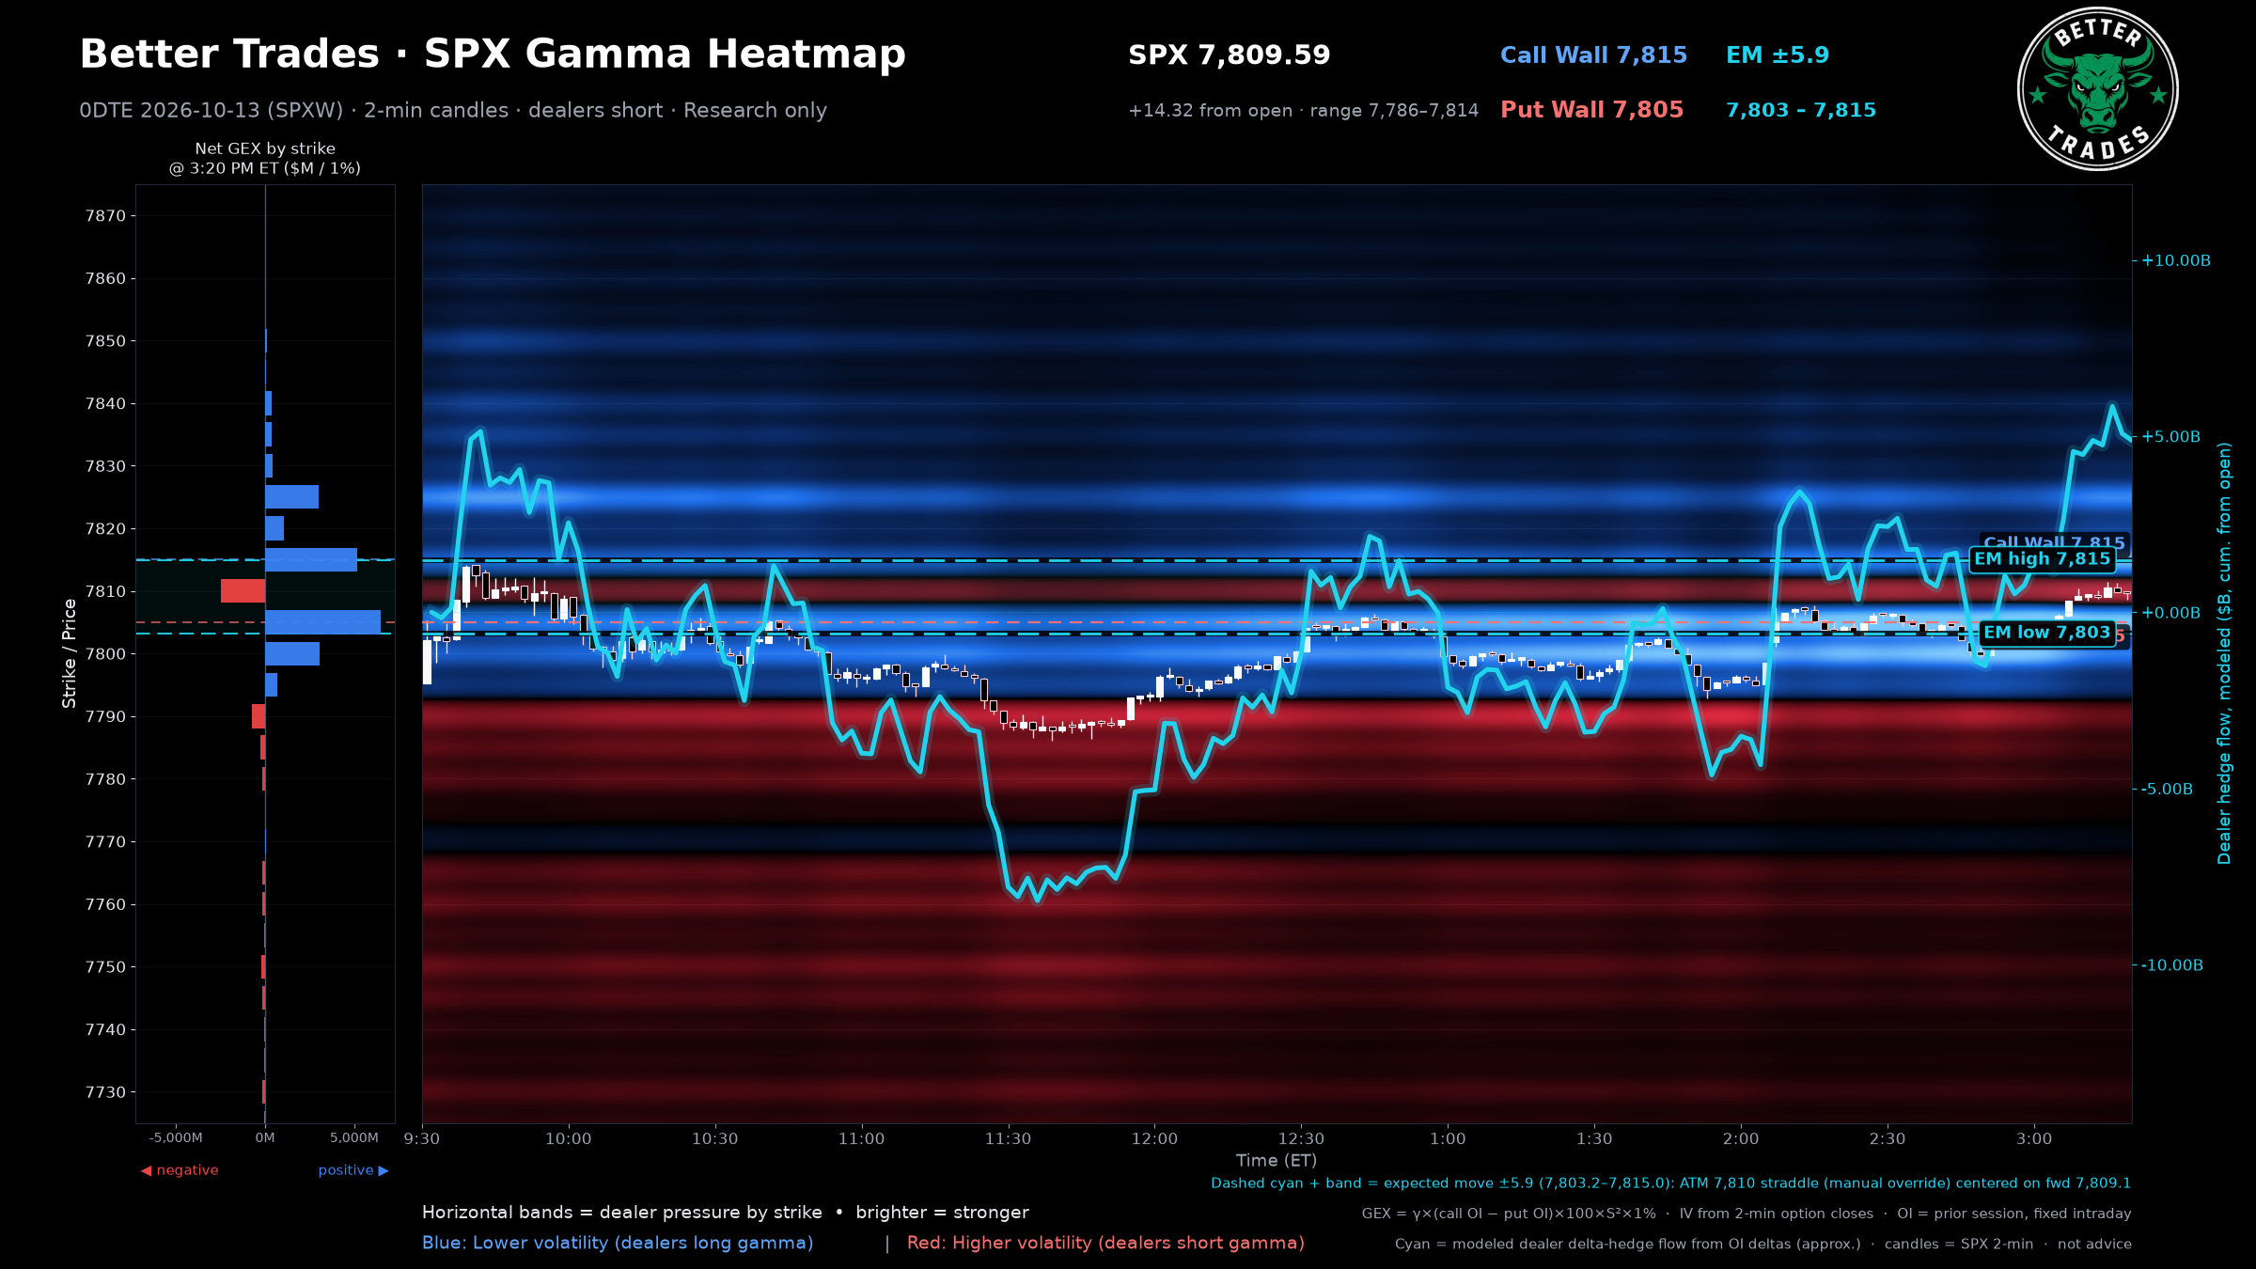Click the "+0.00B" hedge flow axis label
Screen dimensions: 2256x1269
point(2171,613)
